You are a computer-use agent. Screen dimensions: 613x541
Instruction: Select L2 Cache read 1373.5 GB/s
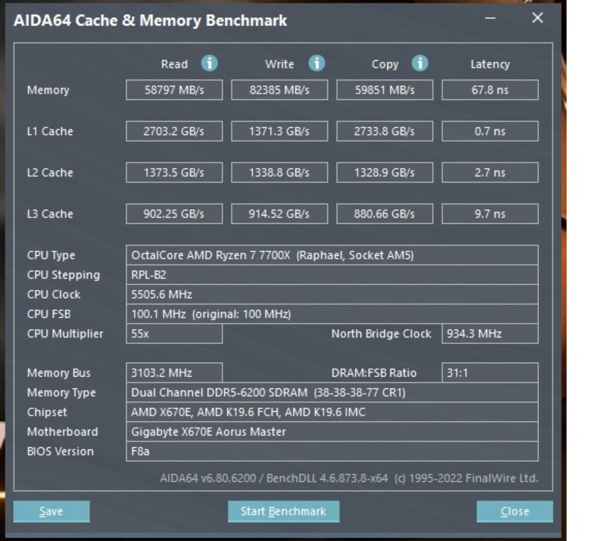[x=174, y=172]
